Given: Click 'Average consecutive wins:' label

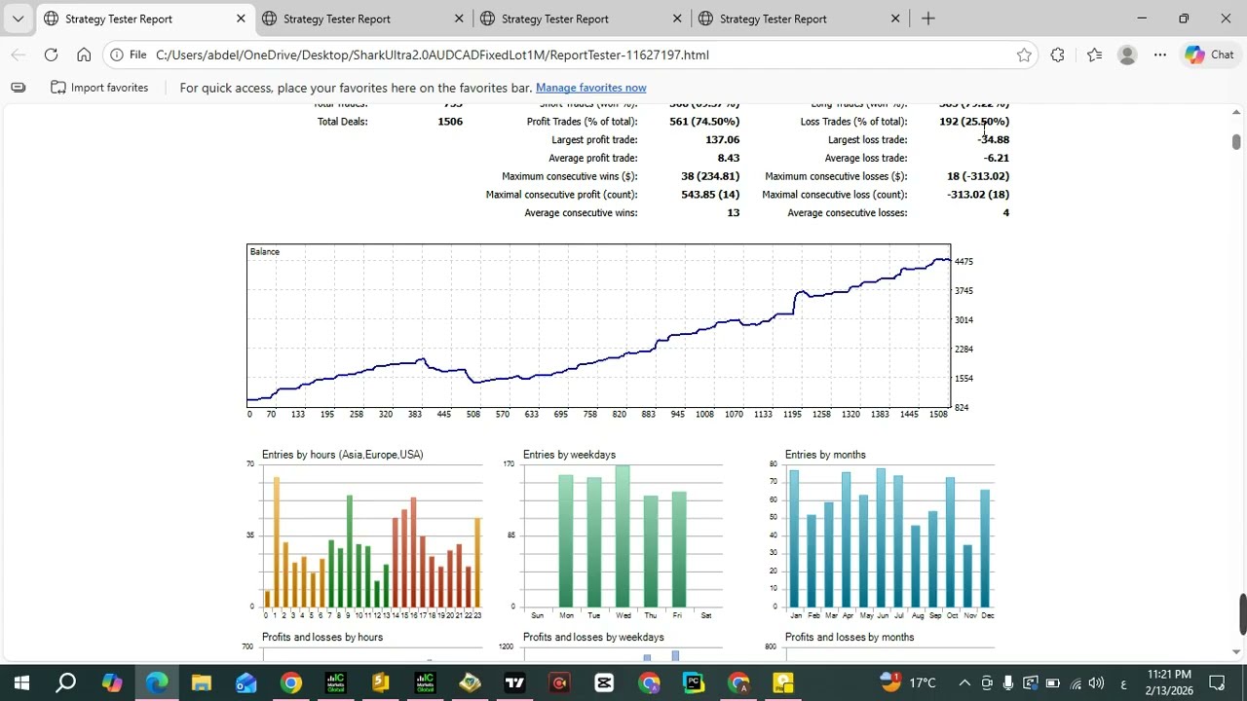Looking at the screenshot, I should [x=581, y=213].
